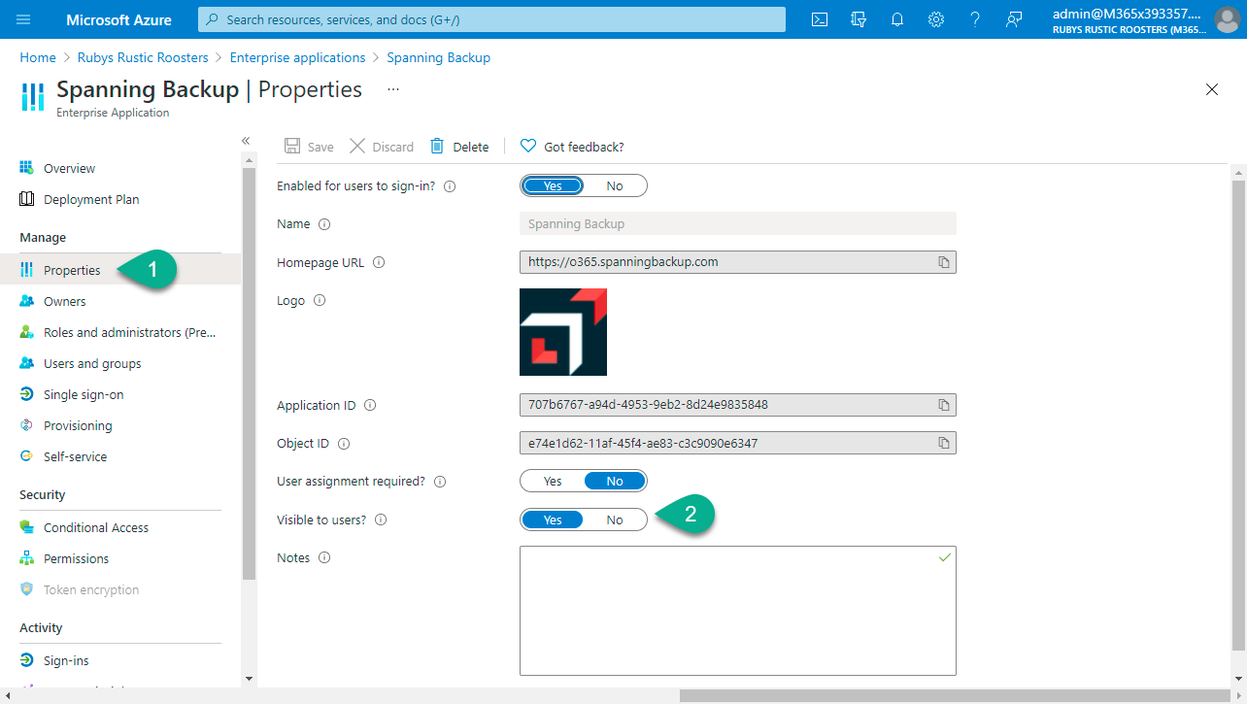Open the portal hamburger menu
The width and height of the screenshot is (1247, 704).
(24, 19)
